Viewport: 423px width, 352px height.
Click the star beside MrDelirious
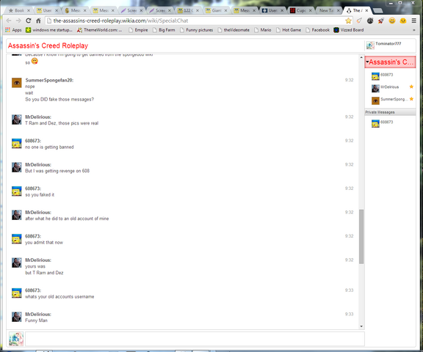[x=411, y=87]
